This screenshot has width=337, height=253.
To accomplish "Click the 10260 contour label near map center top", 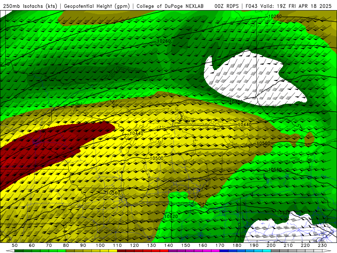I will 164,41.
